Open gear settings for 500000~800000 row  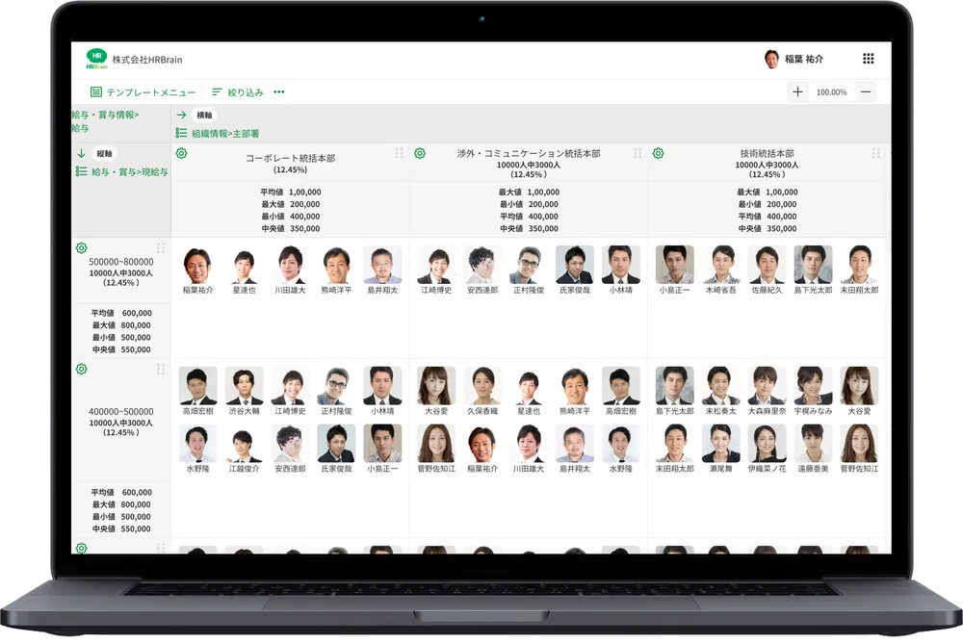coord(81,248)
